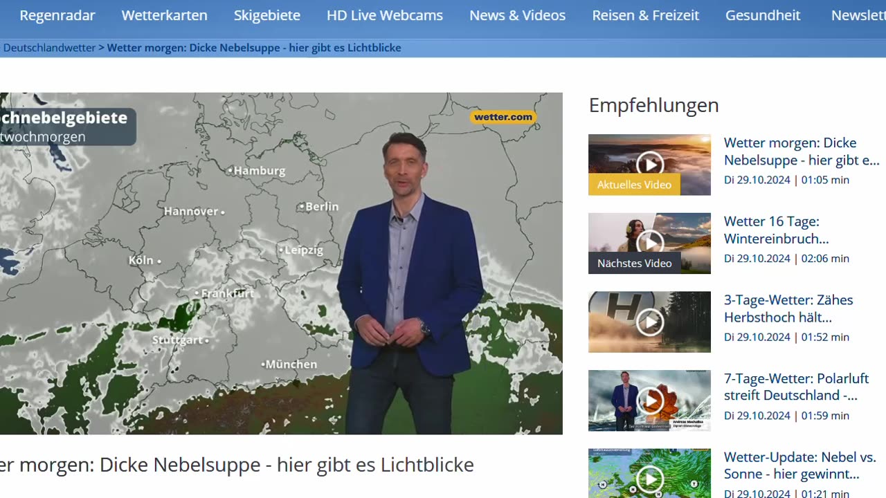Click the München label on map
This screenshot has height=498, width=886.
[291, 364]
